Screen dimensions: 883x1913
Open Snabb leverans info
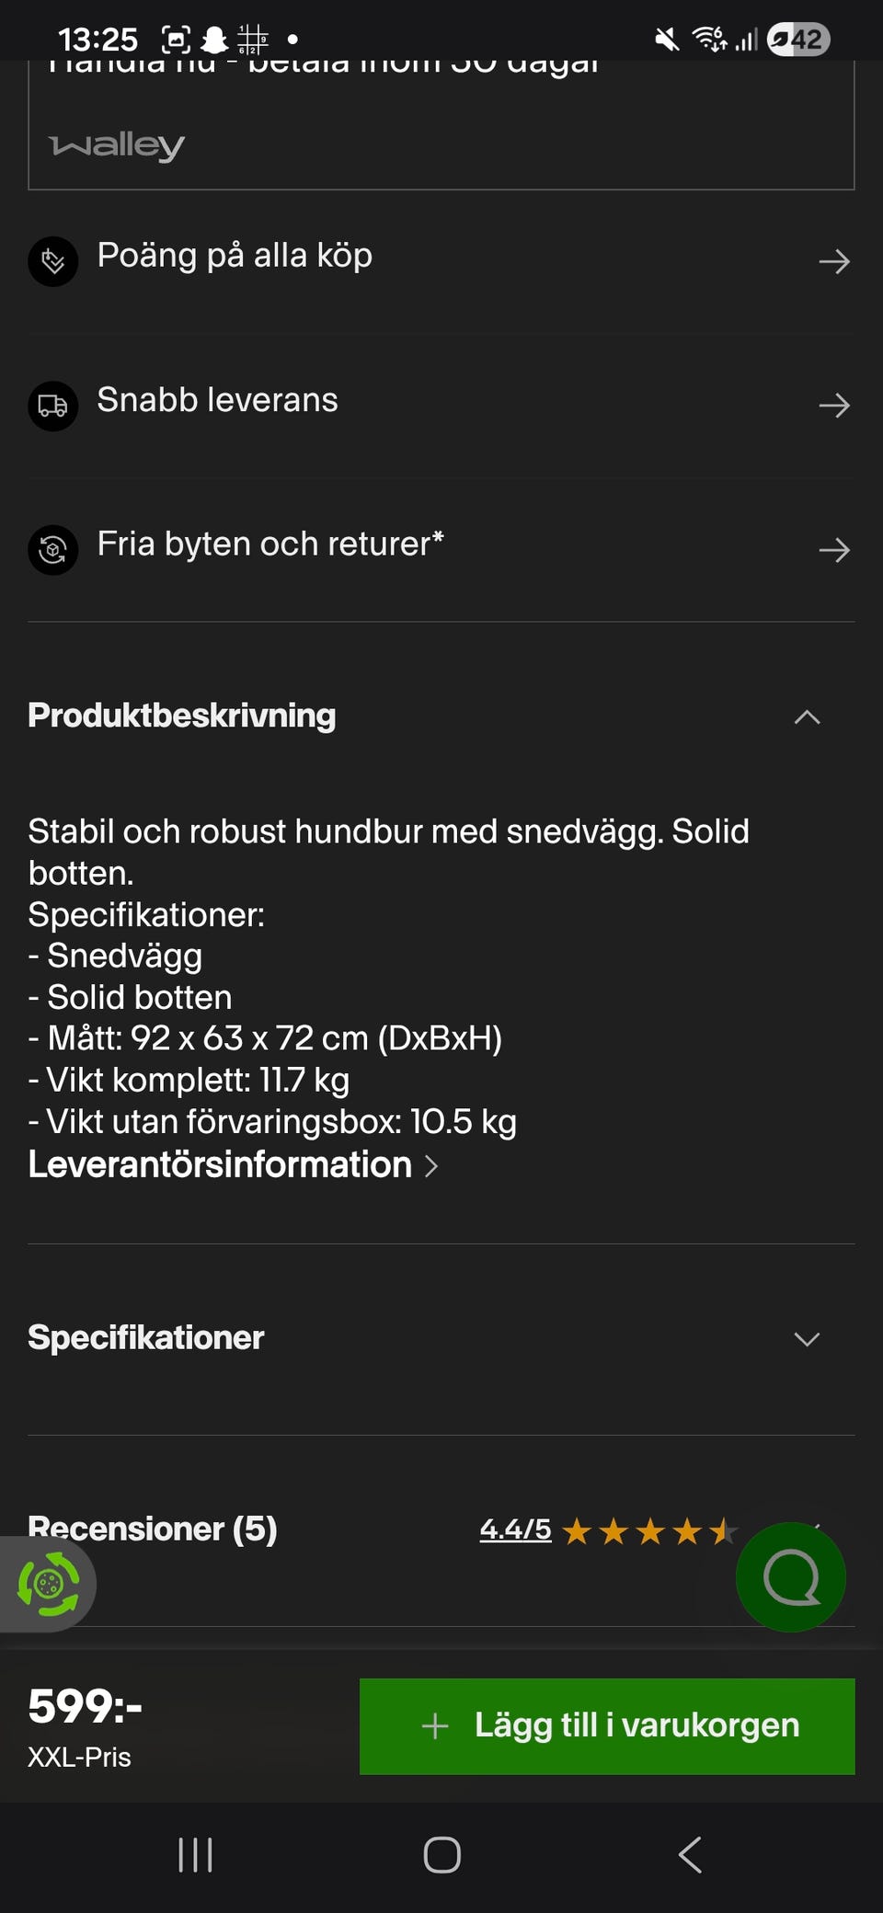click(217, 400)
